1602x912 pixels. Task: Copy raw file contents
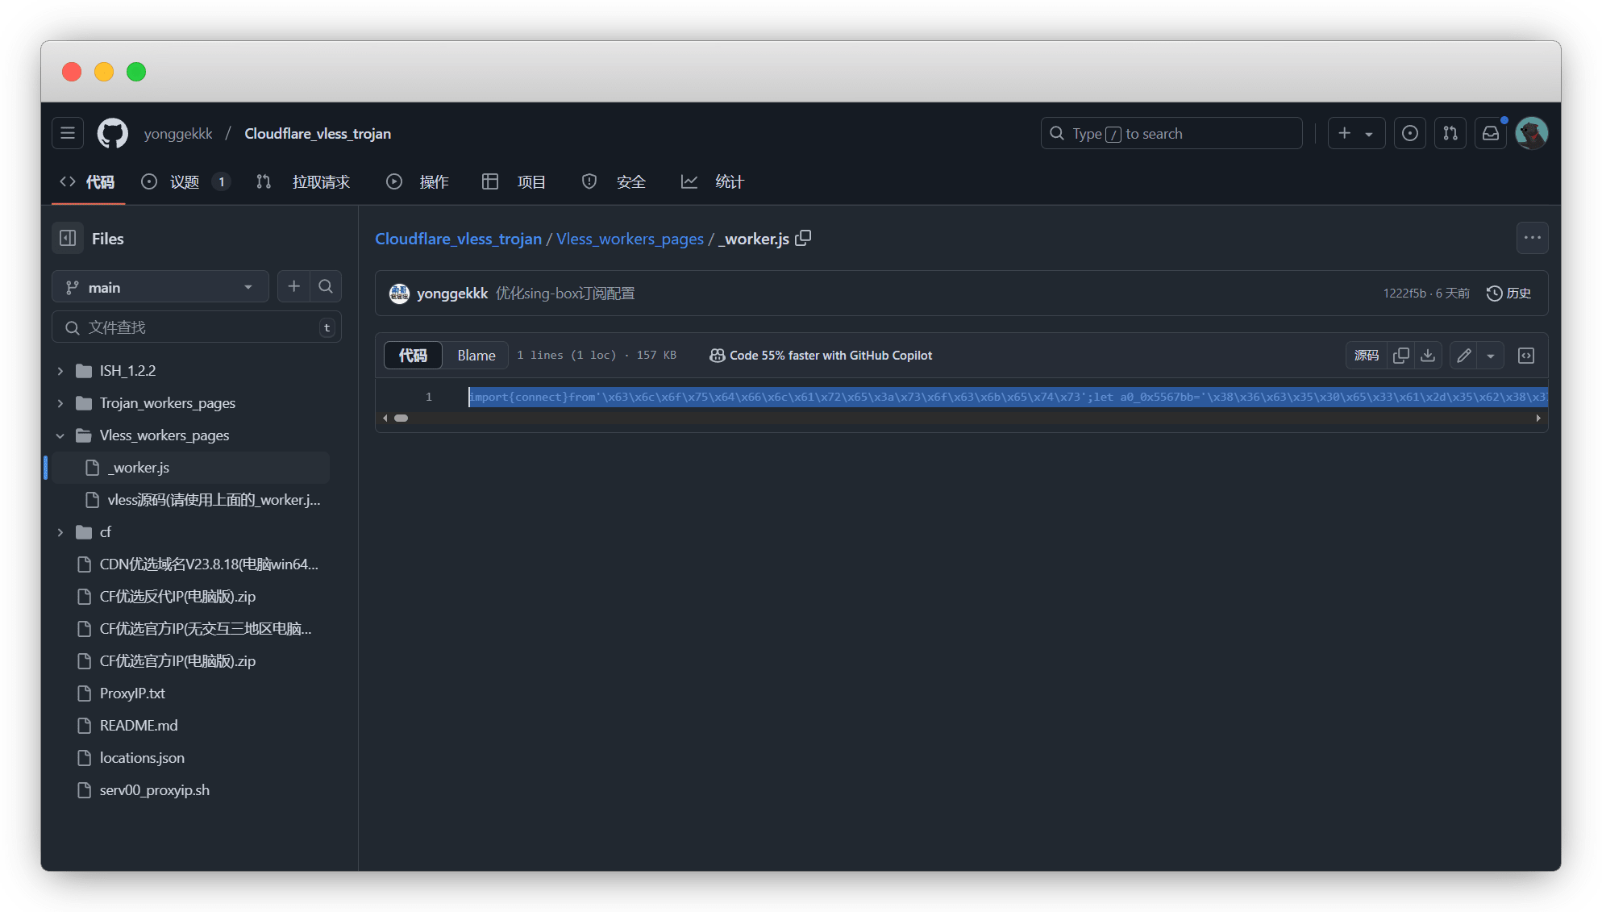1401,356
